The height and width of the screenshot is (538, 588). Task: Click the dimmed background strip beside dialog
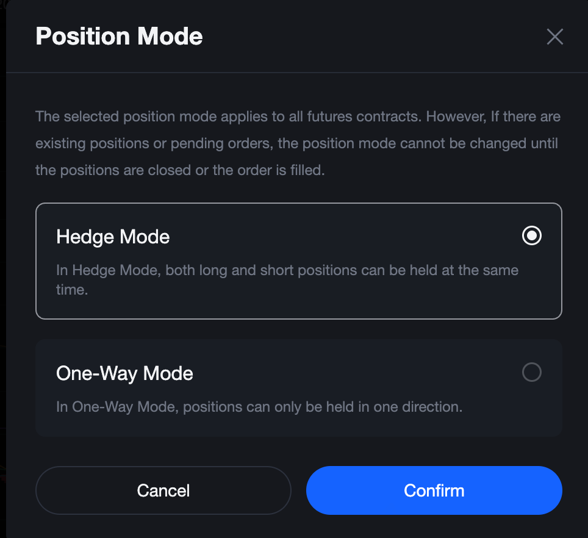point(2,268)
